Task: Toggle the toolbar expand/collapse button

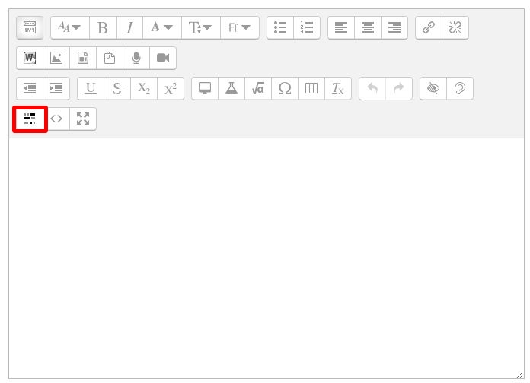Action: 30,28
